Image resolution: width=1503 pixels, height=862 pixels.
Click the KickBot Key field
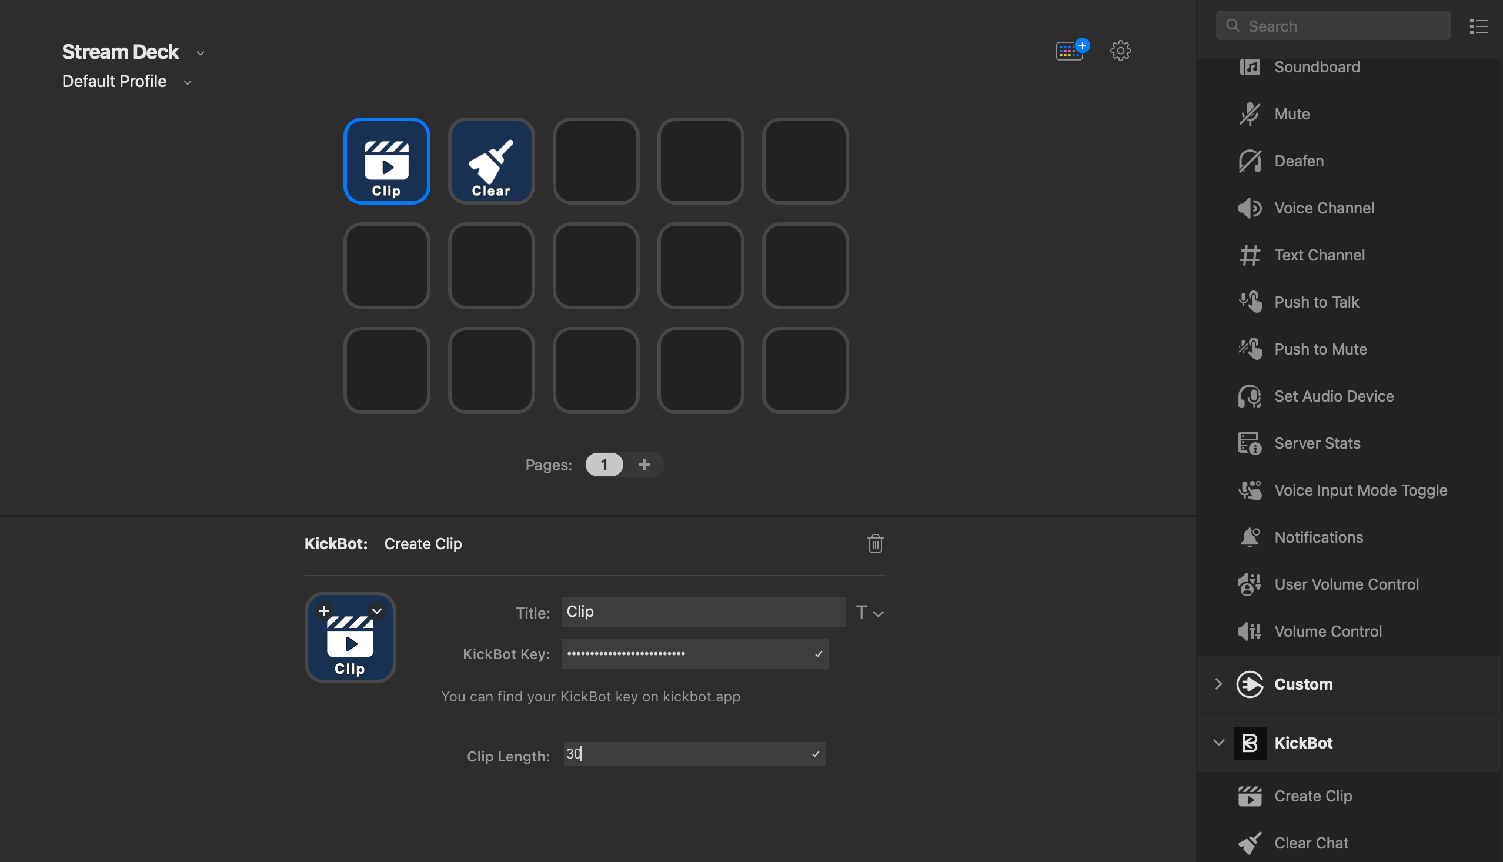coord(687,654)
